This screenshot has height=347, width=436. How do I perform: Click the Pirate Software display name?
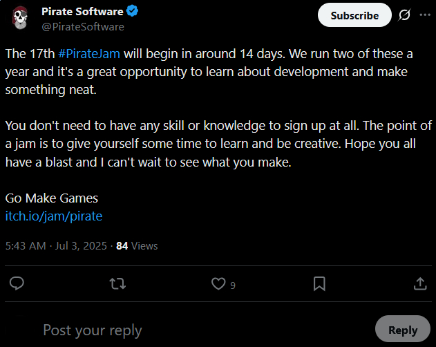pyautogui.click(x=82, y=12)
